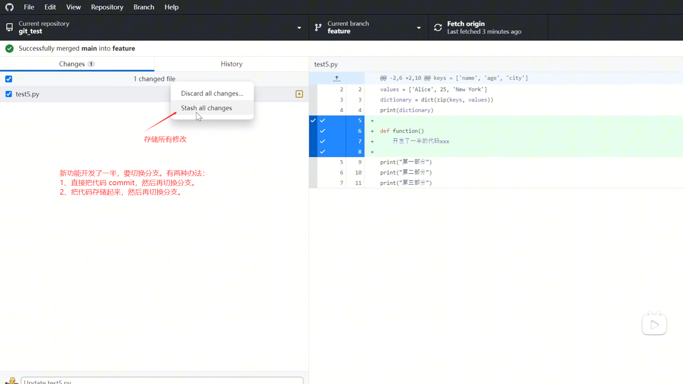
Task: Click the current repository monitor icon
Action: pos(10,27)
